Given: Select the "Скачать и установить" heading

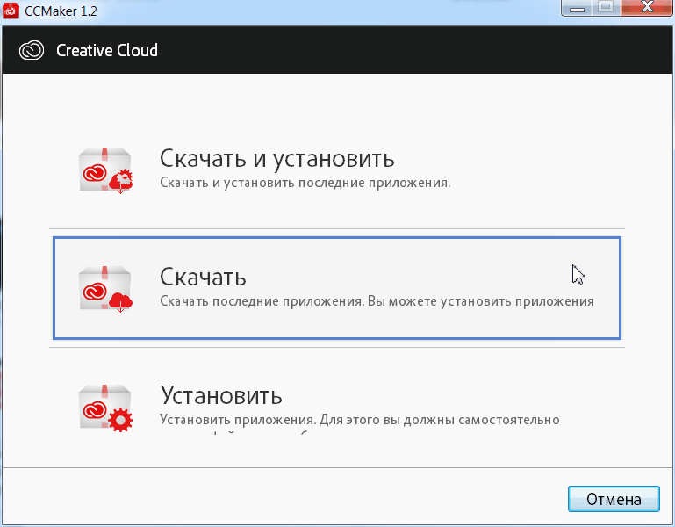Looking at the screenshot, I should (276, 159).
